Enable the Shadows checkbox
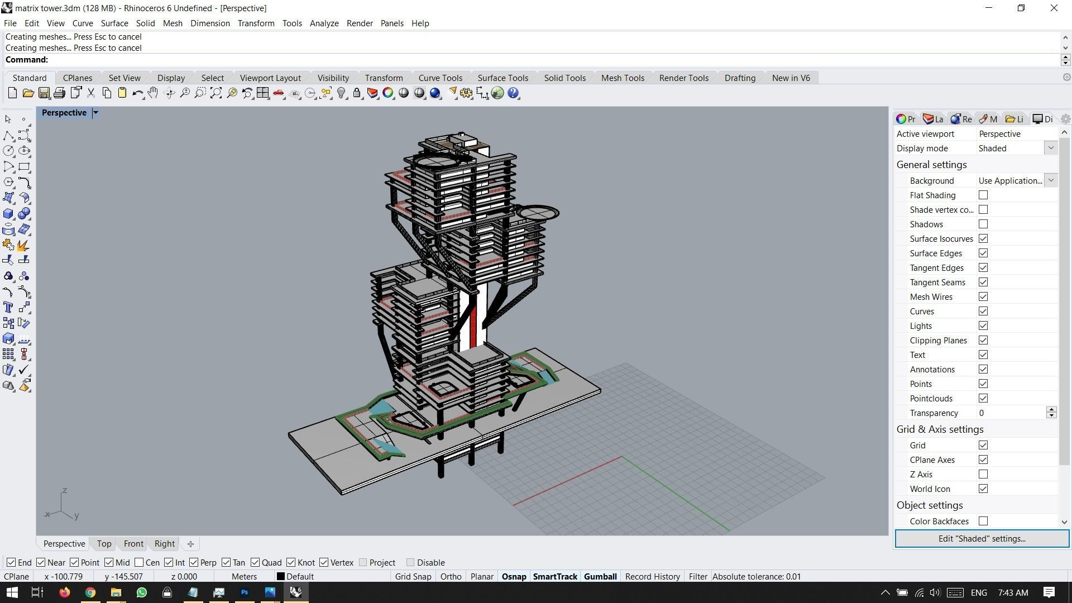 pyautogui.click(x=983, y=224)
